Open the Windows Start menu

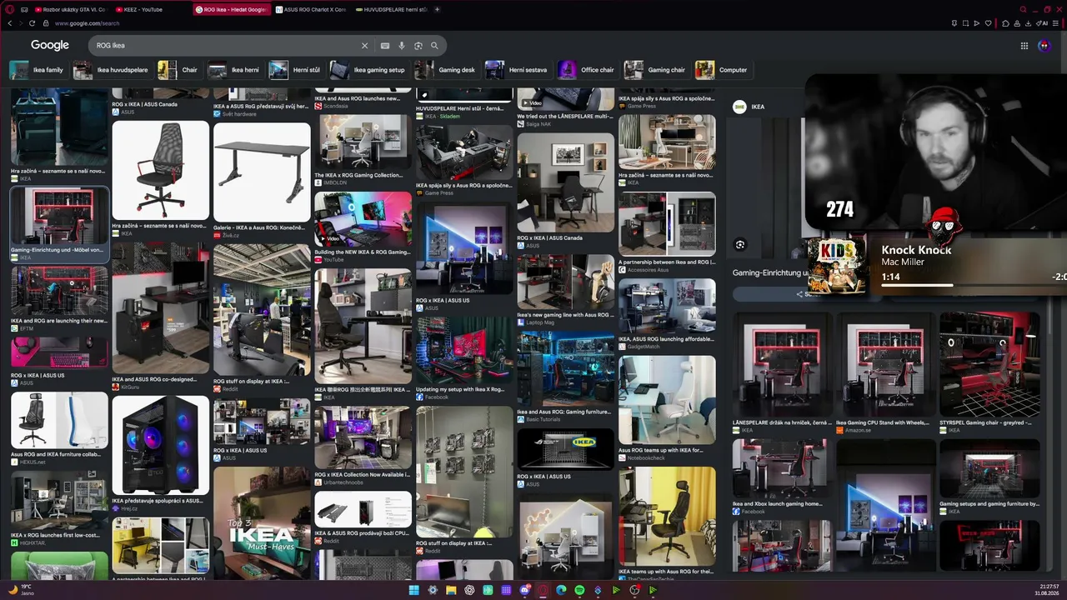[413, 590]
